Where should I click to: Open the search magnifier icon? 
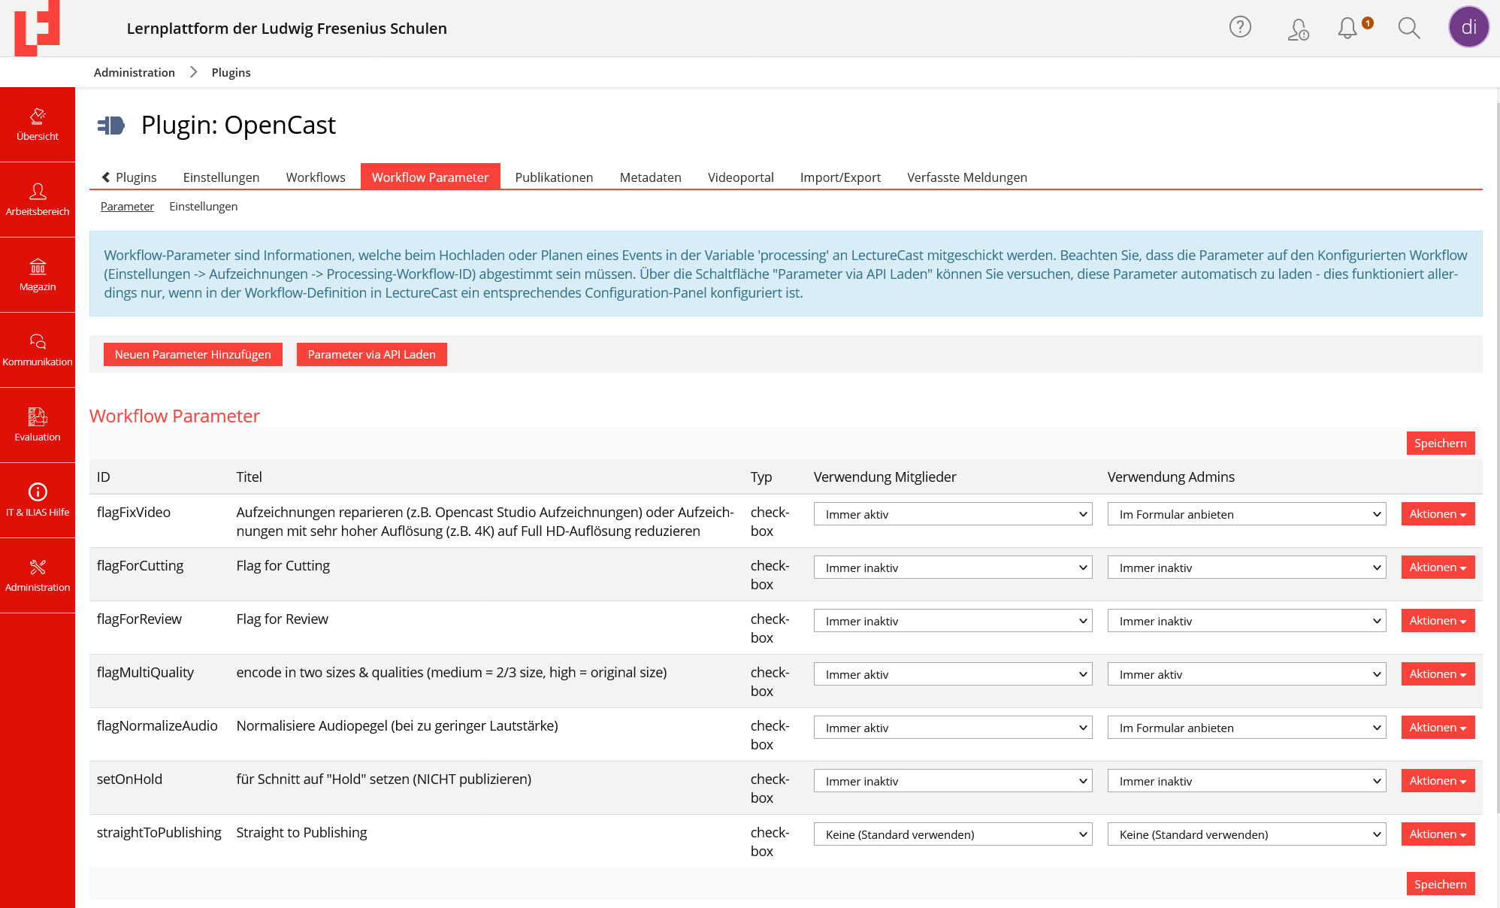pyautogui.click(x=1410, y=29)
